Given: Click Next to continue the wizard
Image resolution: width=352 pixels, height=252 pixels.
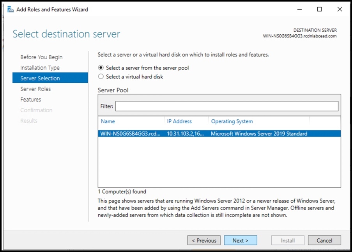Looking at the screenshot, I should point(240,240).
